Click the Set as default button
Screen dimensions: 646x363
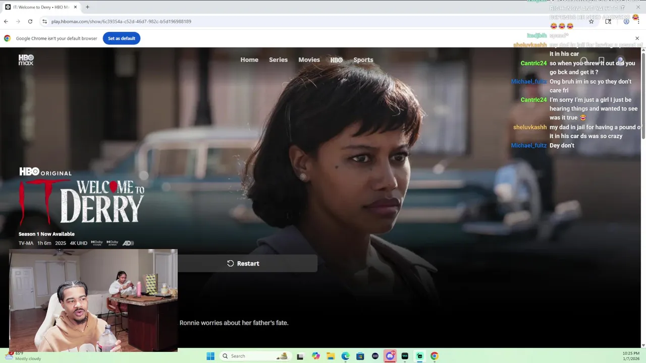pos(122,38)
